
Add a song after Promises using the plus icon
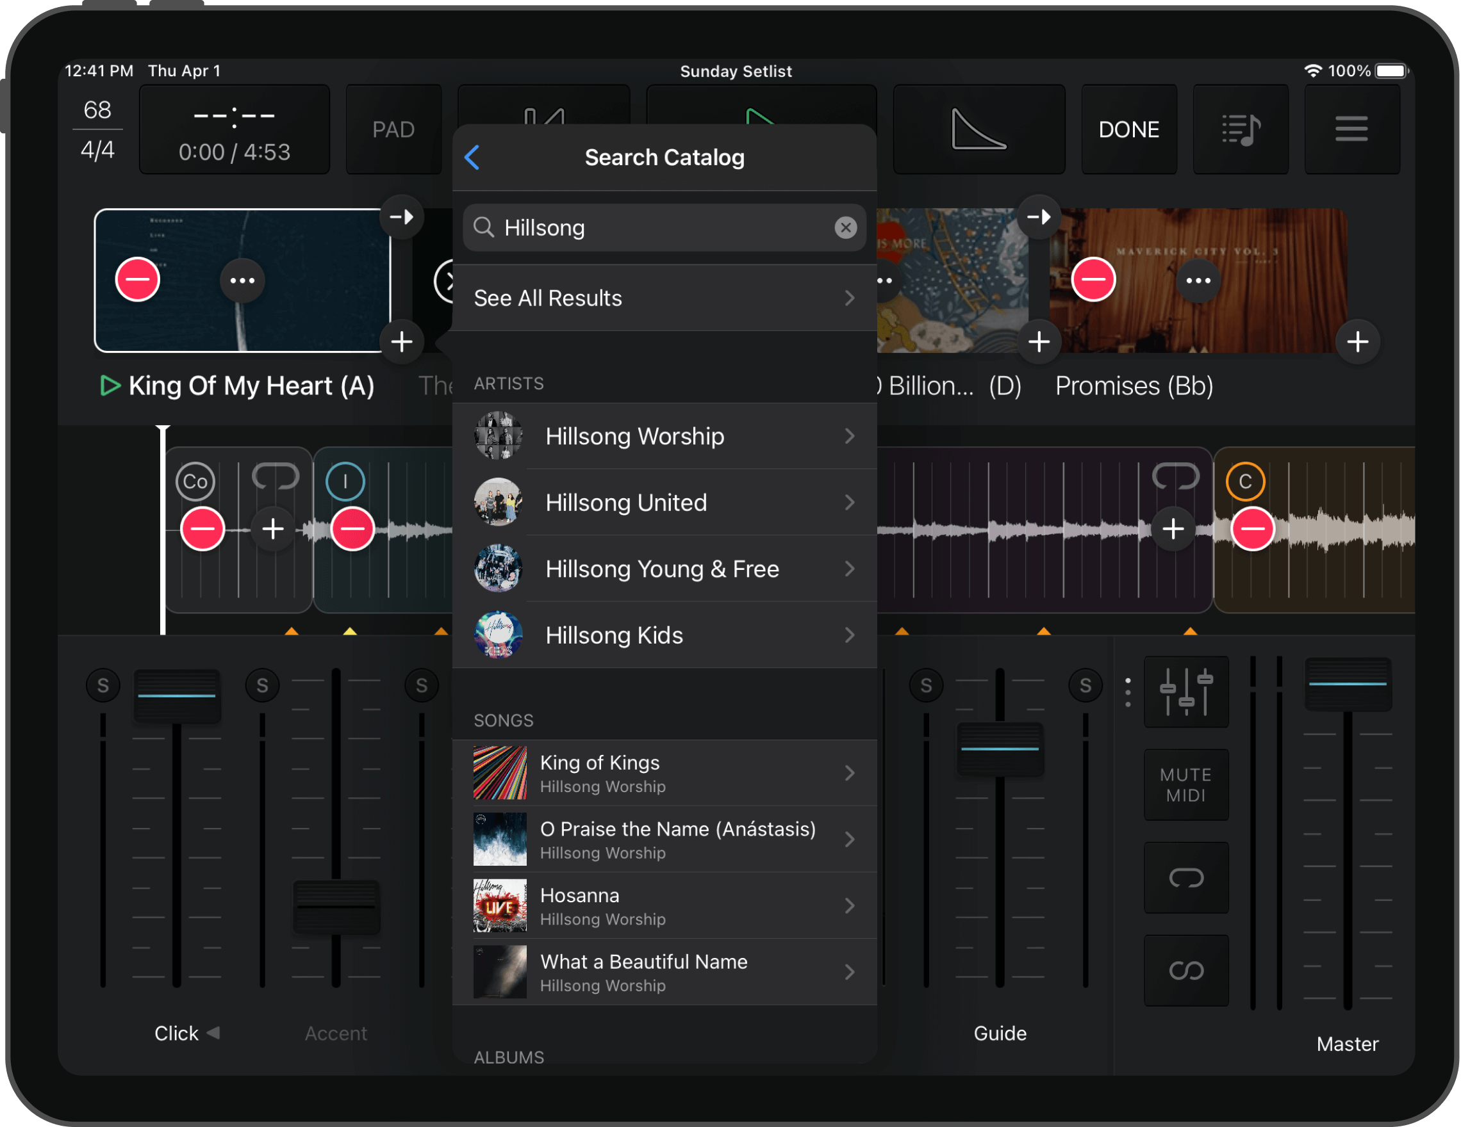(1358, 341)
